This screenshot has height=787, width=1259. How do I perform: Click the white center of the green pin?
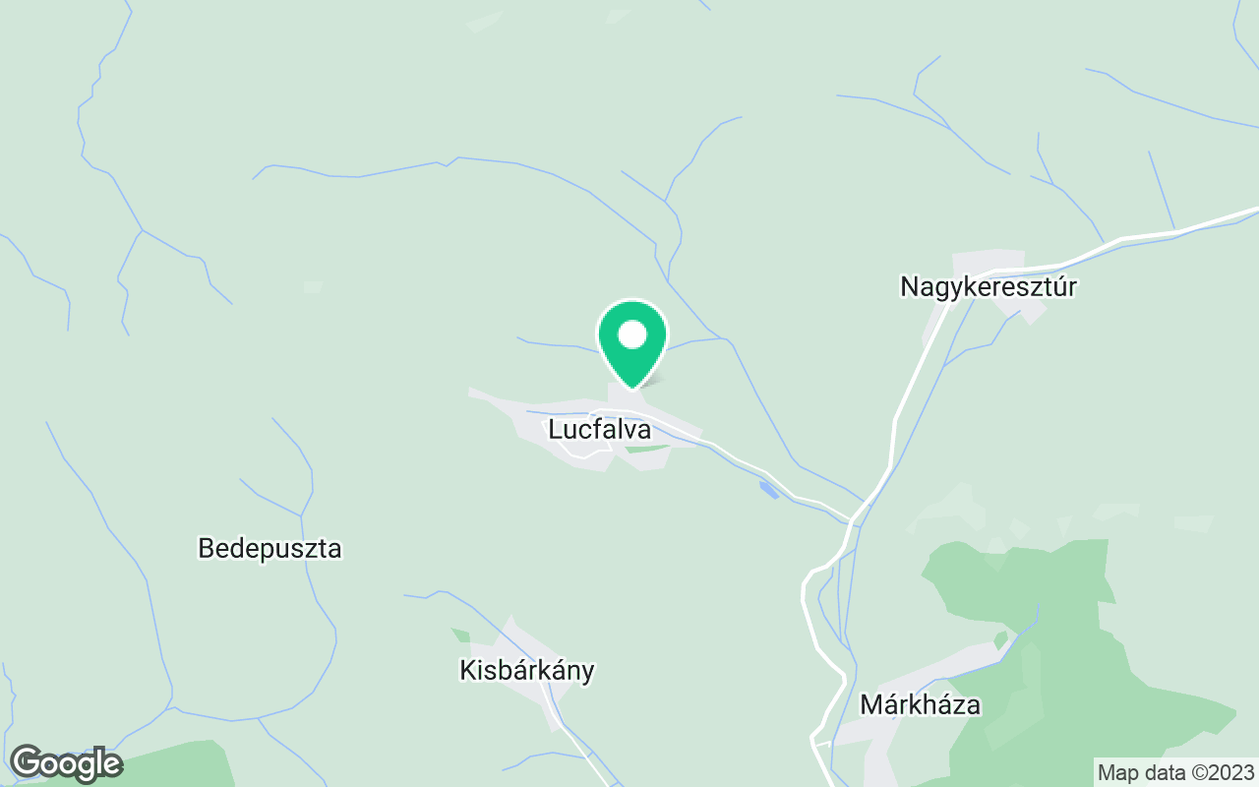pyautogui.click(x=632, y=335)
